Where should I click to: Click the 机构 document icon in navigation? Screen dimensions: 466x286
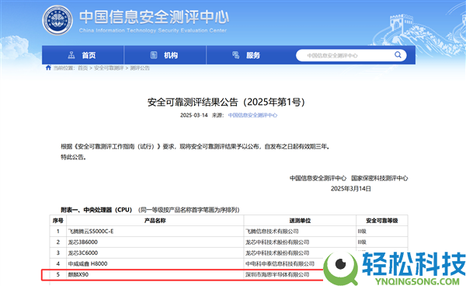(154, 55)
